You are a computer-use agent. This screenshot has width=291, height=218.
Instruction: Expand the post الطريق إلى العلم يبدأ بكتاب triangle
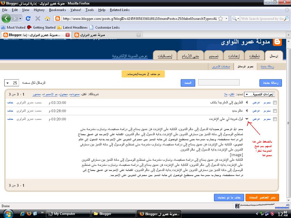click(247, 102)
